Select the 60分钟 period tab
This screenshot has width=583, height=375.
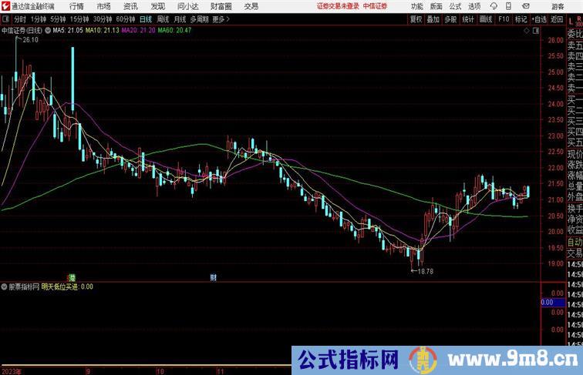[126, 19]
